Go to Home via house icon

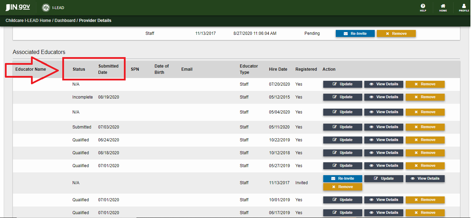coord(443,8)
